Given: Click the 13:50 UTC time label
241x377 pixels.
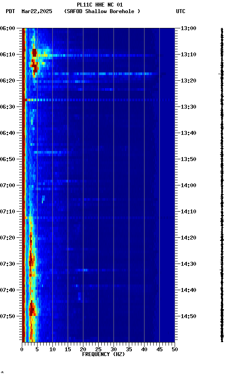Looking at the screenshot, I should (189, 159).
